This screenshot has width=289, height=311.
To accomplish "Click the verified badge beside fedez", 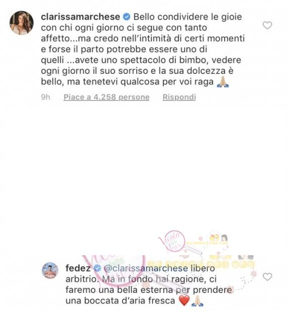I will 97,268.
